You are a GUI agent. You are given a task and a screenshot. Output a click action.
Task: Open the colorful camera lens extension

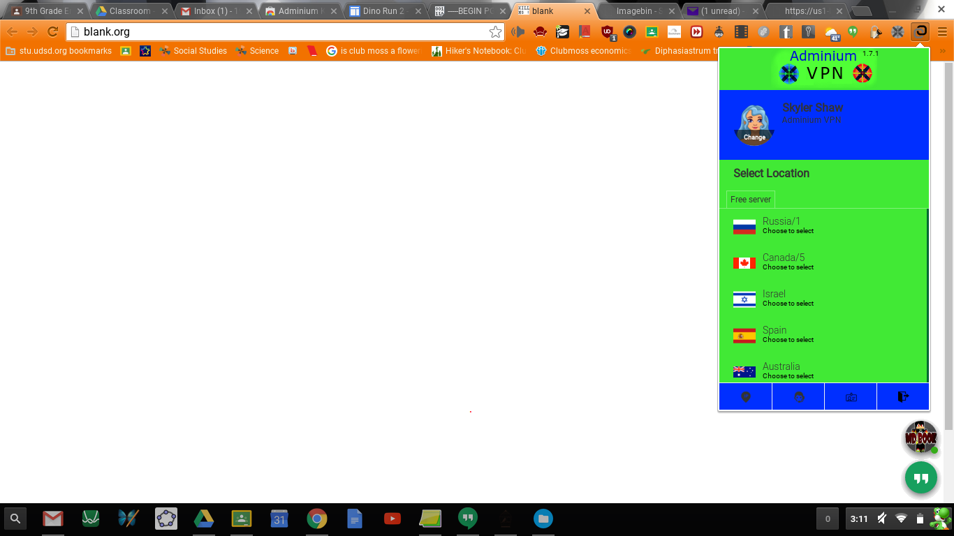[x=630, y=31]
